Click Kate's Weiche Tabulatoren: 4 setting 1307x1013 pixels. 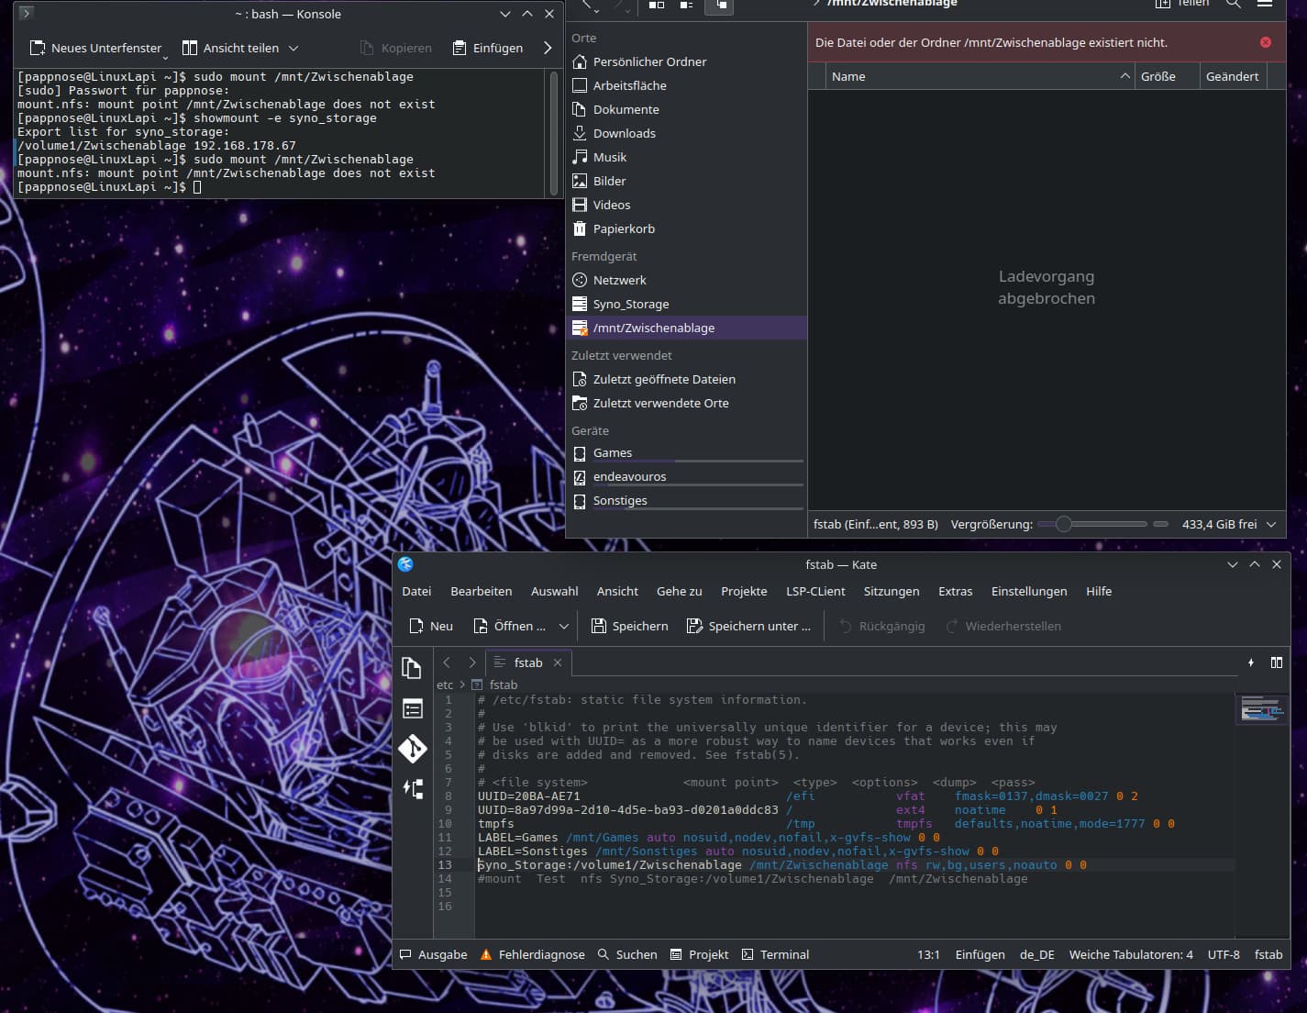(x=1131, y=954)
